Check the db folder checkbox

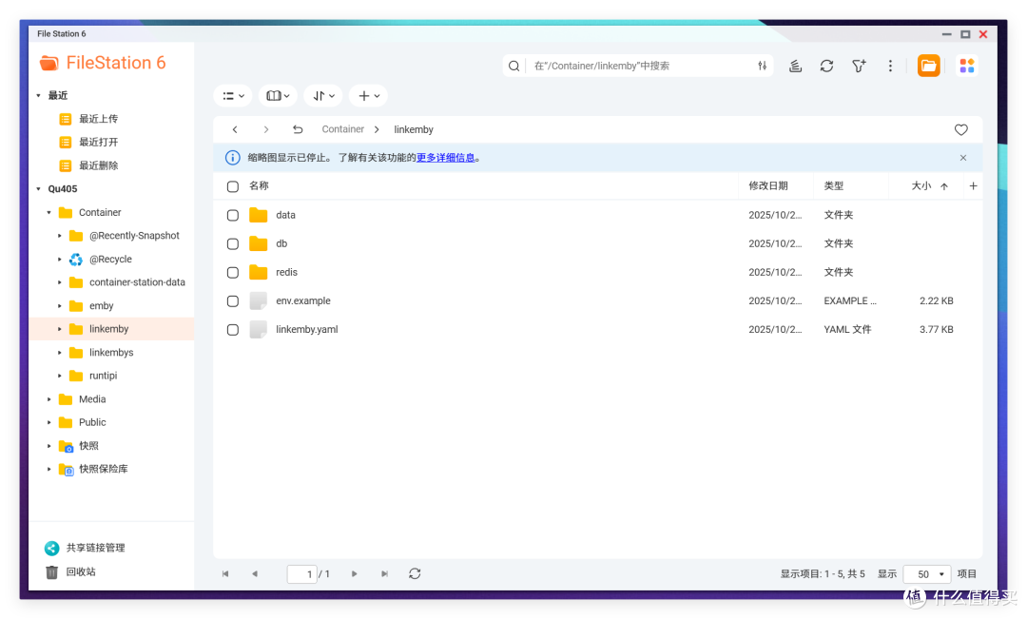point(233,243)
